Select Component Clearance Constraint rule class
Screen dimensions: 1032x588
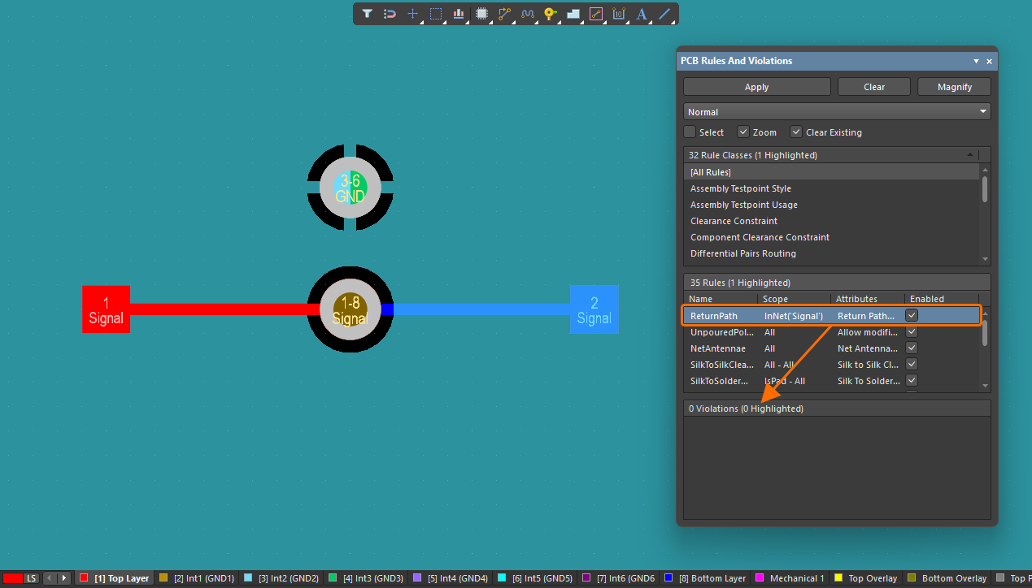coord(832,237)
